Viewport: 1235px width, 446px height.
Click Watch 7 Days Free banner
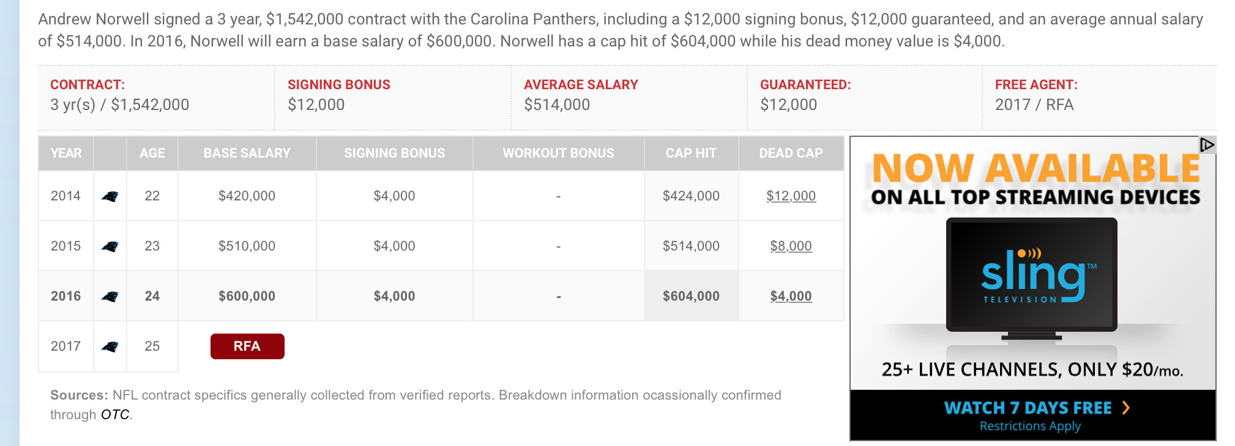[1033, 415]
